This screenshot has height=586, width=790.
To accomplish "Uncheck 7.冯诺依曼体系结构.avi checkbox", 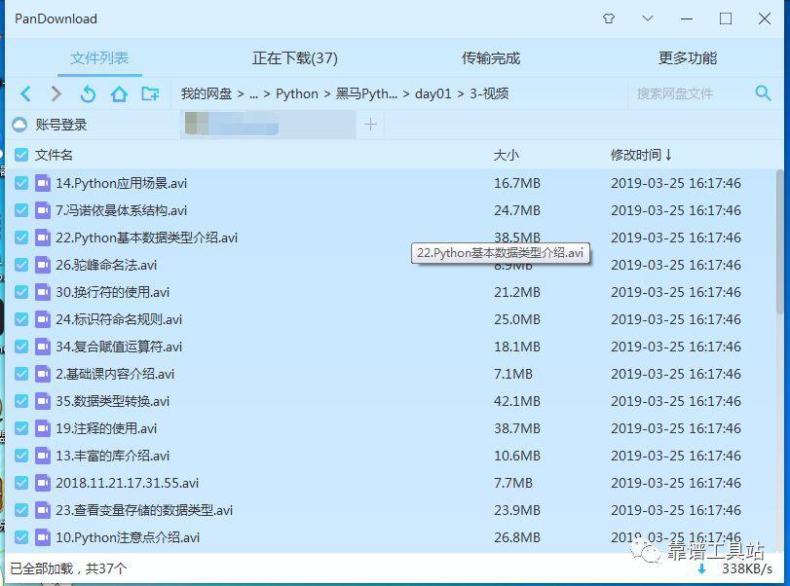I will [21, 210].
